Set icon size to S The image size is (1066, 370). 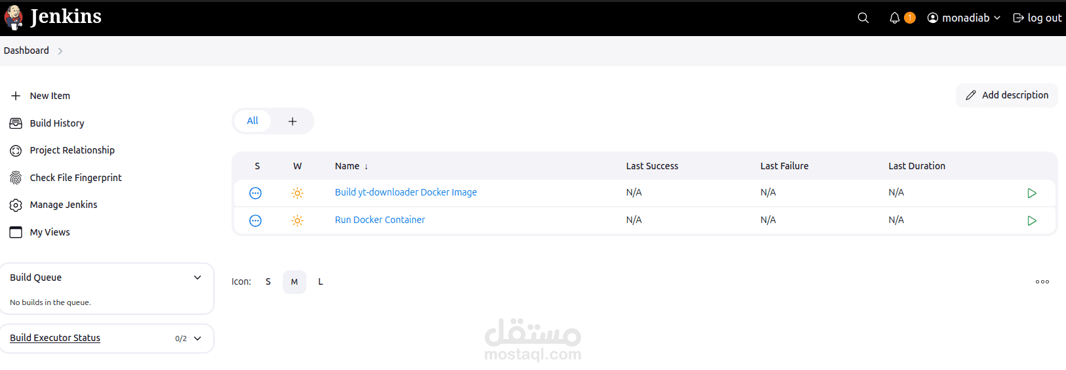(268, 281)
